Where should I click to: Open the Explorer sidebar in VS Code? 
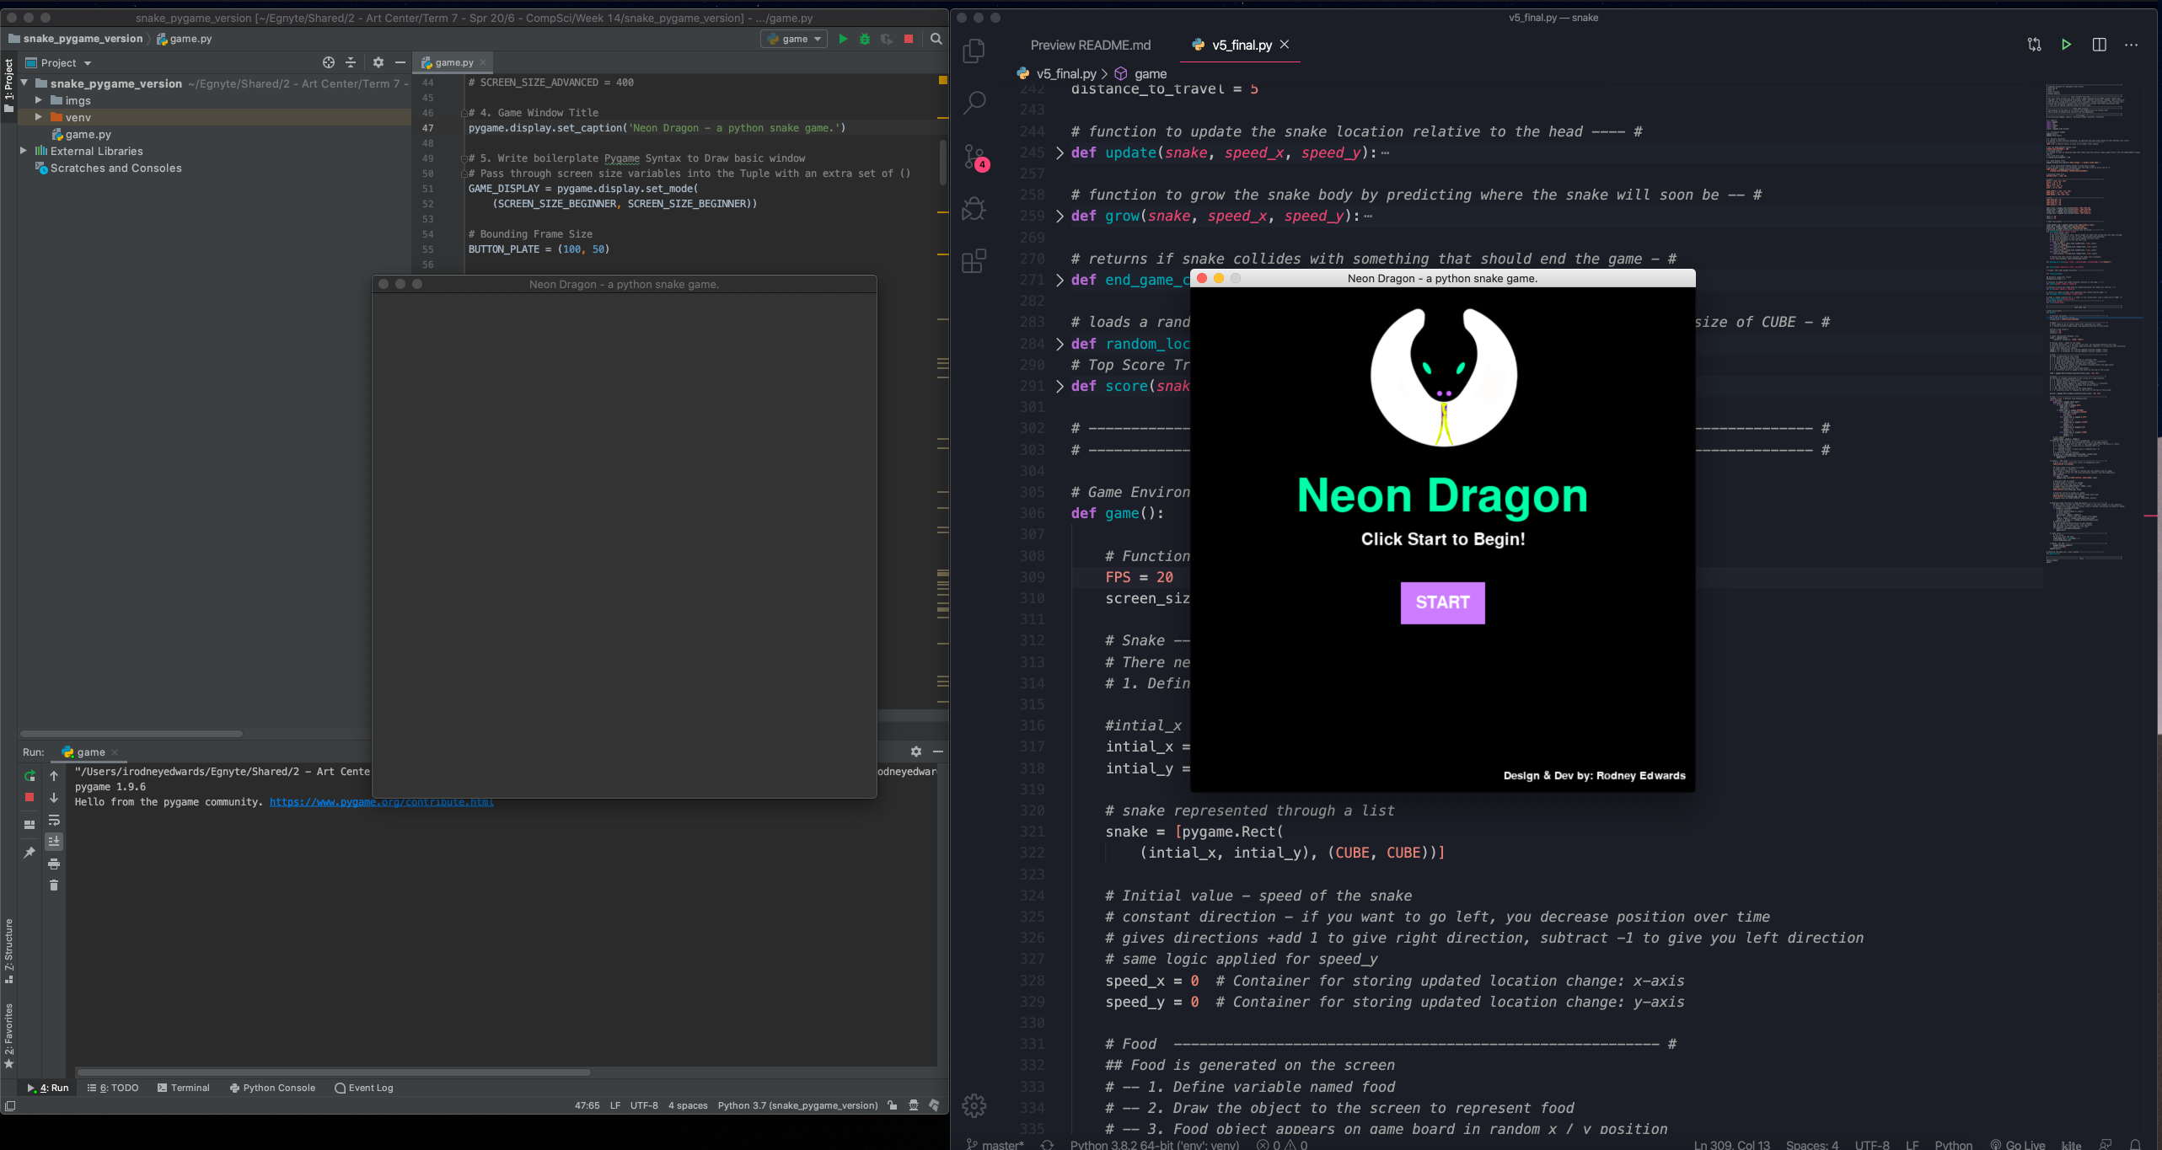tap(974, 51)
